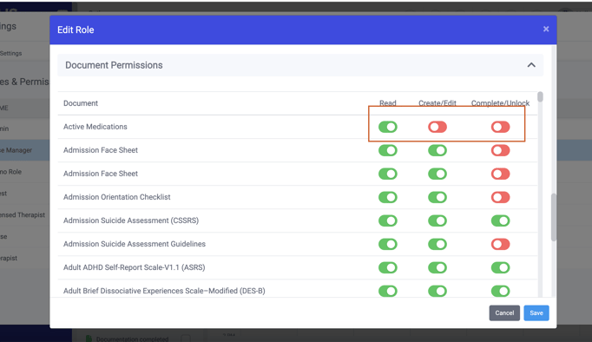The height and width of the screenshot is (342, 592).
Task: Enable Complete/Unlock for Active Medications
Action: 500,127
